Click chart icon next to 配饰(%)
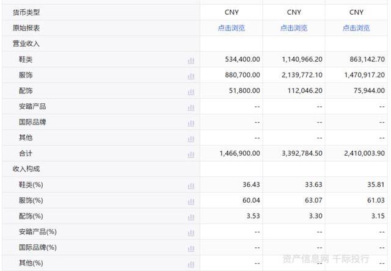This screenshot has width=391, height=271. (191, 217)
